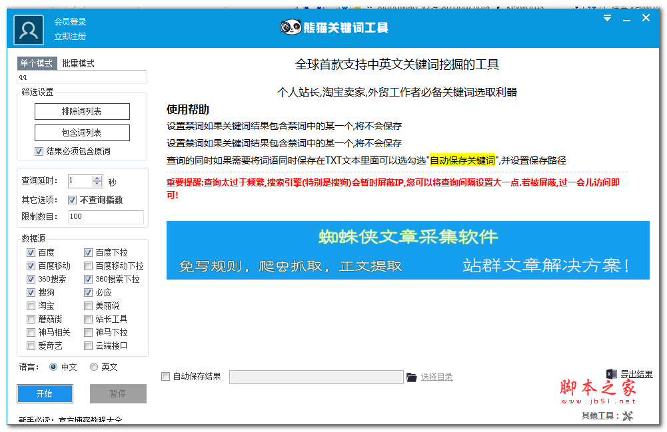Toggle the 百度 data source checkbox
This screenshot has width=667, height=432.
click(x=31, y=253)
